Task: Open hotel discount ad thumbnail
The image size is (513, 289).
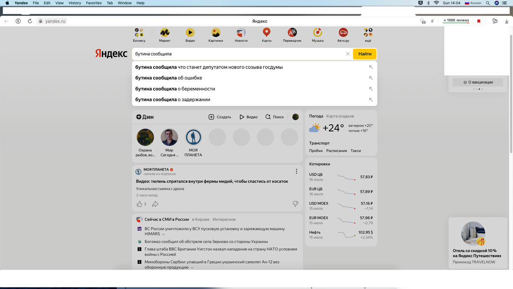Action: click(473, 233)
